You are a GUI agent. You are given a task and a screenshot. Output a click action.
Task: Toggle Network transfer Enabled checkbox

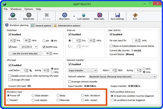coord(70,64)
